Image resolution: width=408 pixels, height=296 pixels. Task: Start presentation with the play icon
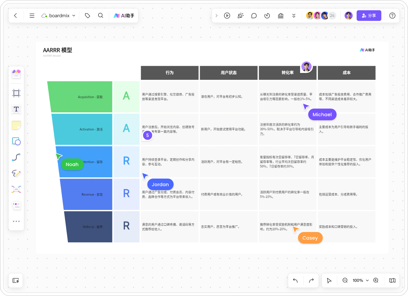coord(227,16)
